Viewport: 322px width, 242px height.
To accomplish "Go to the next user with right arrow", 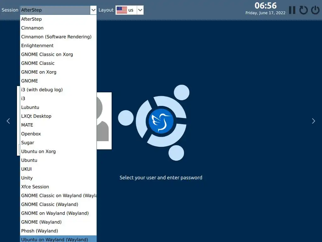I will click(314, 121).
